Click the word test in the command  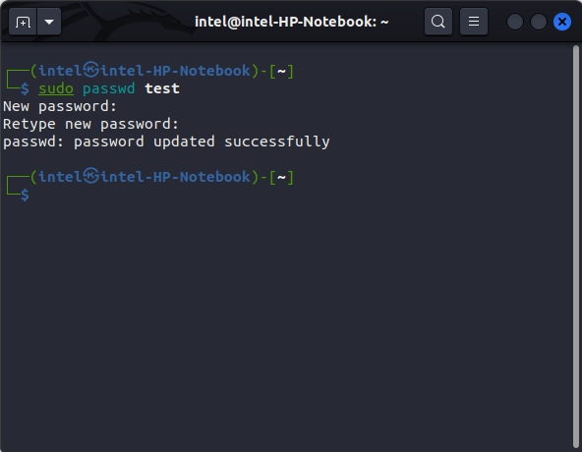(x=162, y=88)
